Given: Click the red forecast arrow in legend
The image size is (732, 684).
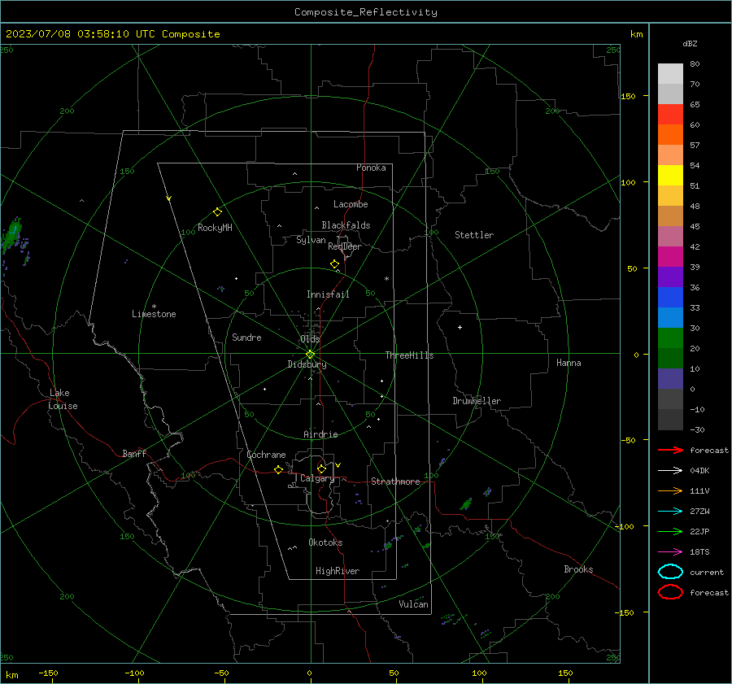Looking at the screenshot, I should [x=670, y=450].
